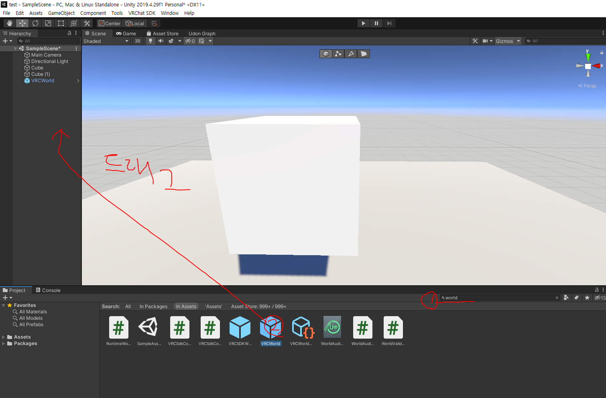Select the VRCSDKW... prefab asset
The image size is (606, 398).
(x=240, y=331)
